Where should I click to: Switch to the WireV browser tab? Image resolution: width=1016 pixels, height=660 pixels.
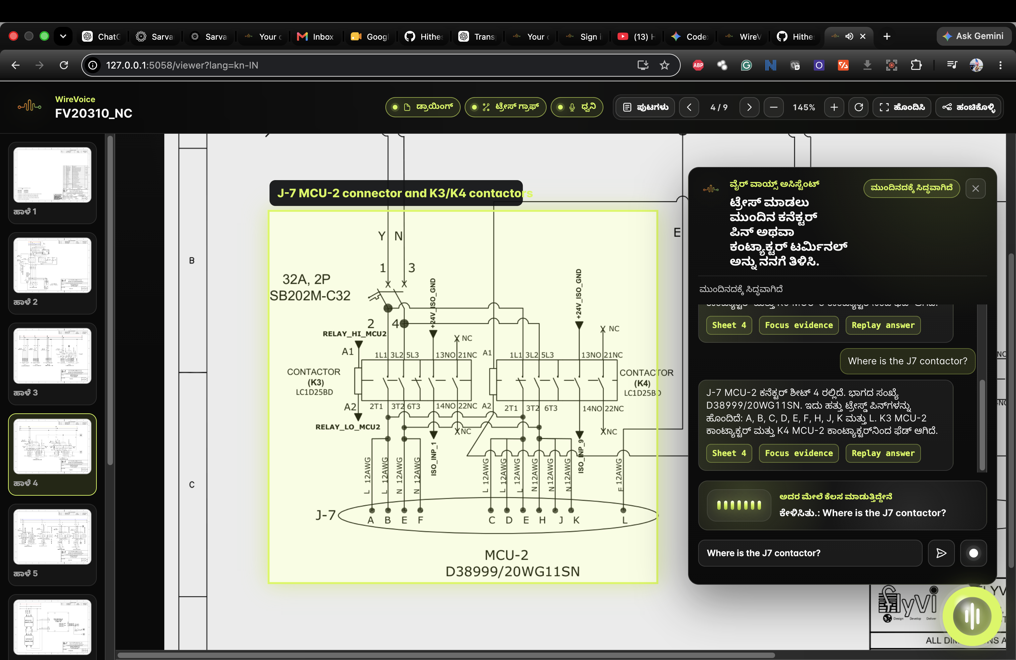[x=743, y=37]
